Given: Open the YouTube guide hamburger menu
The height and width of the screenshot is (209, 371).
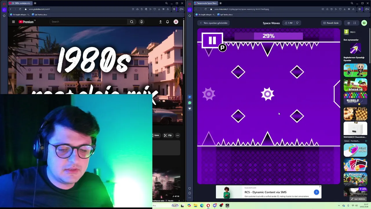Looking at the screenshot, I should click(13, 22).
